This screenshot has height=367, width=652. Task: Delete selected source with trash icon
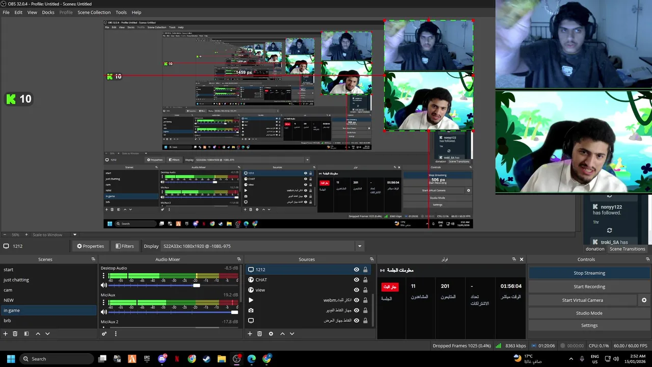tap(259, 334)
